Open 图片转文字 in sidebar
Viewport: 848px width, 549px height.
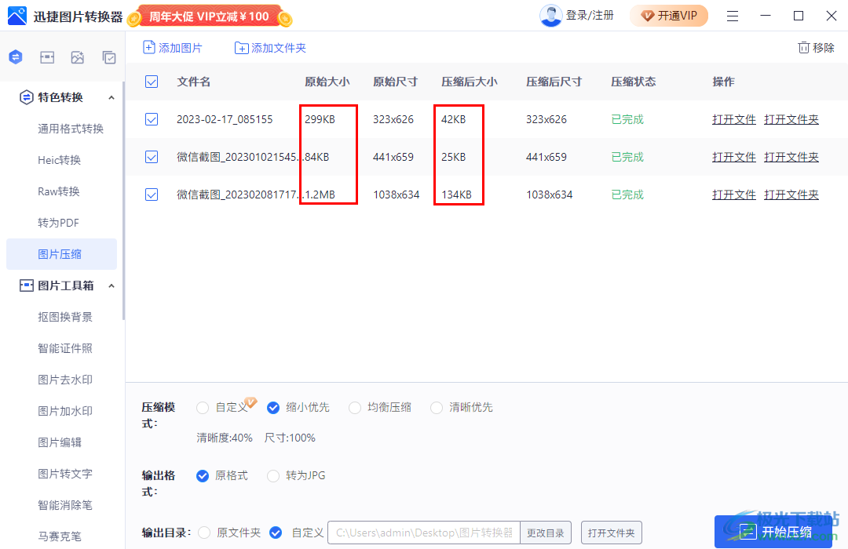(65, 474)
